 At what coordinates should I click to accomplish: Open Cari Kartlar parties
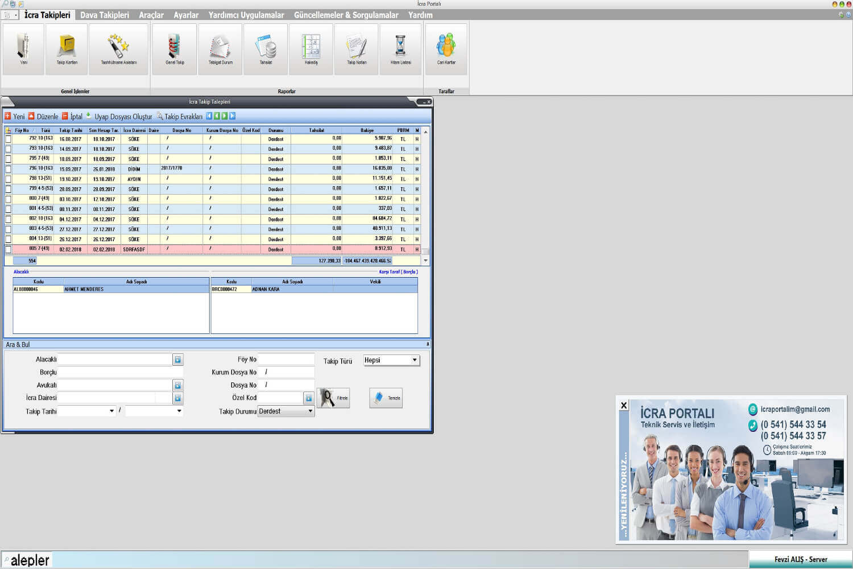click(446, 48)
